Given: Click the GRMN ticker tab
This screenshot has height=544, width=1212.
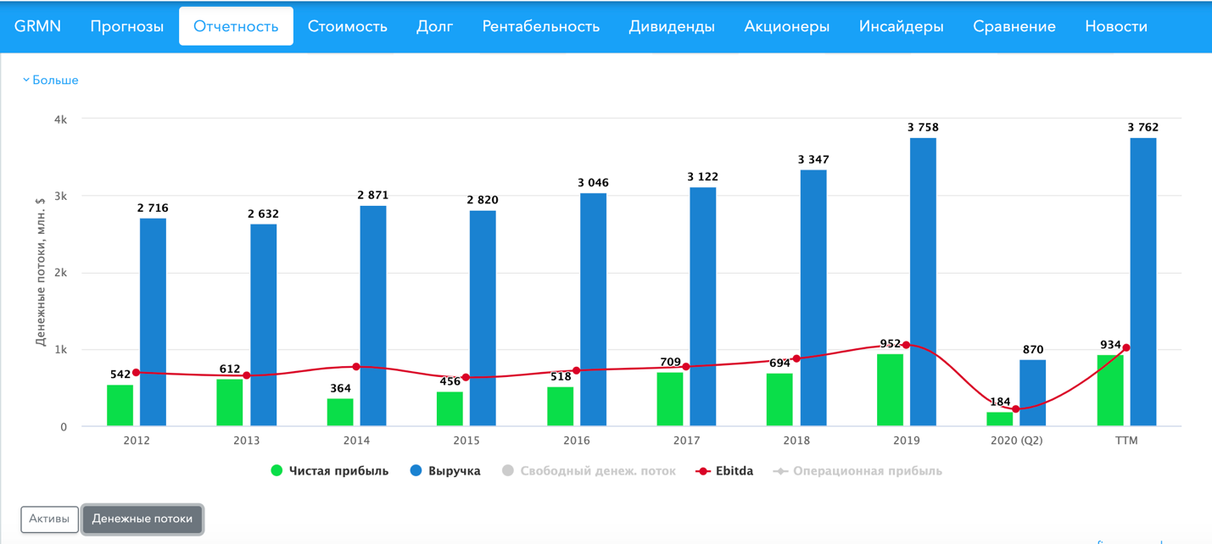Looking at the screenshot, I should coord(37,26).
